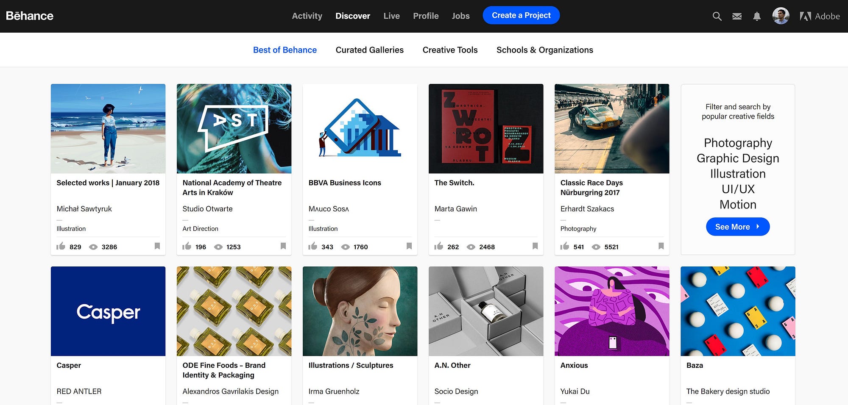Screen dimensions: 848x405
Task: Bookmark National Academy of Theatre Arts project
Action: [283, 246]
